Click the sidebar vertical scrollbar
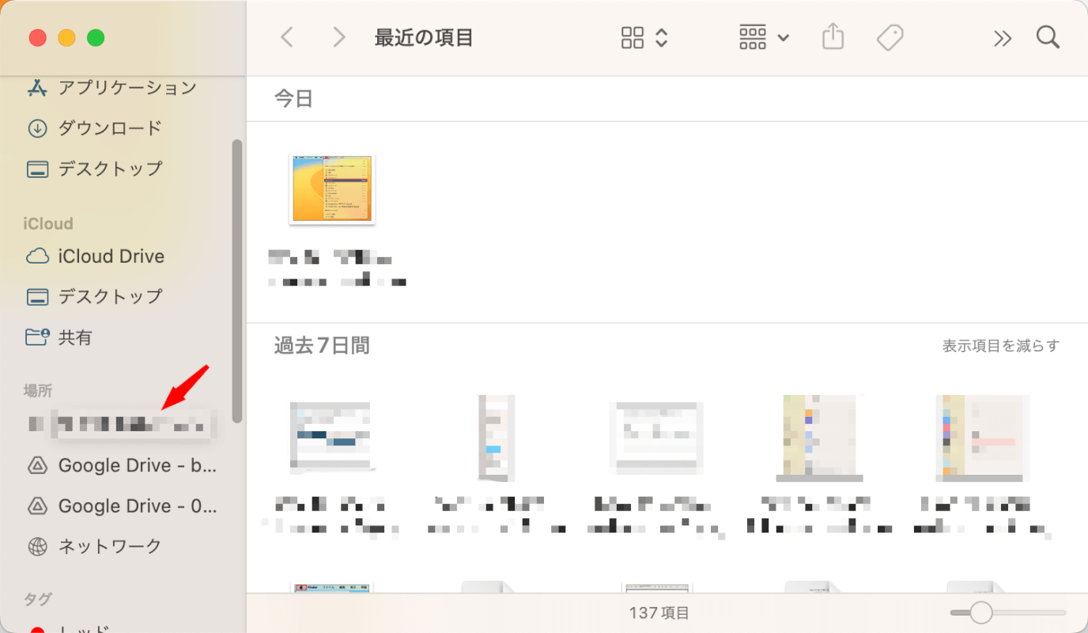Screen dimensions: 1088x633 tap(236, 281)
